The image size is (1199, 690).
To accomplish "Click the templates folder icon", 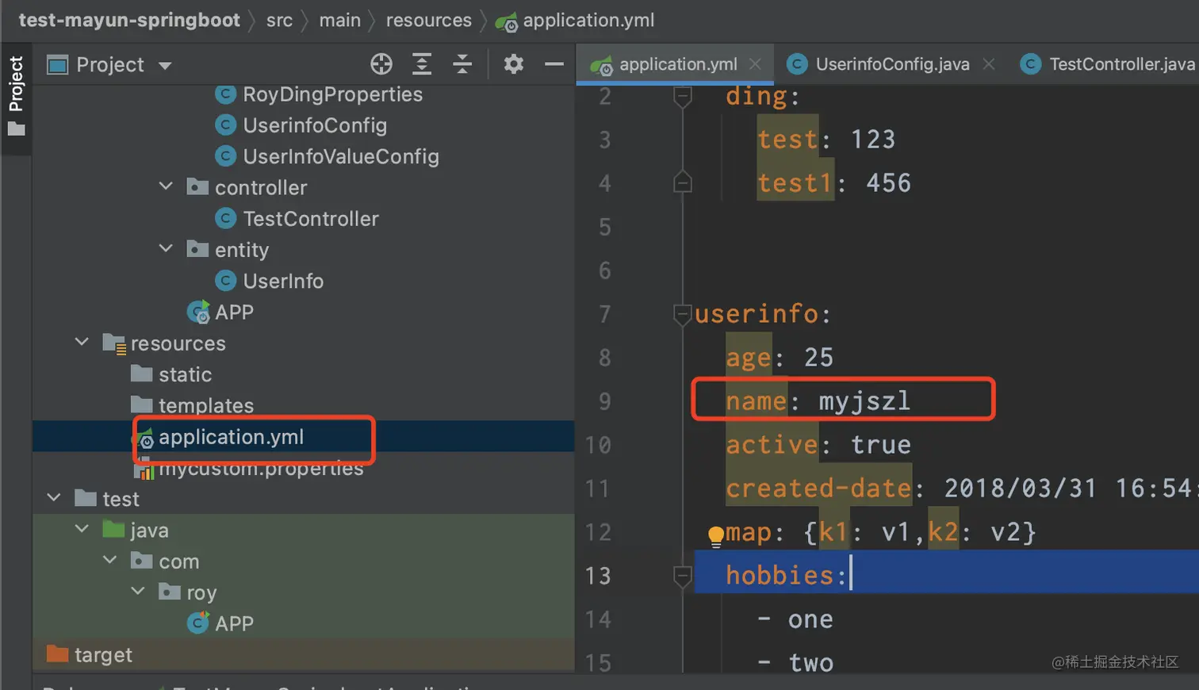I will point(142,404).
